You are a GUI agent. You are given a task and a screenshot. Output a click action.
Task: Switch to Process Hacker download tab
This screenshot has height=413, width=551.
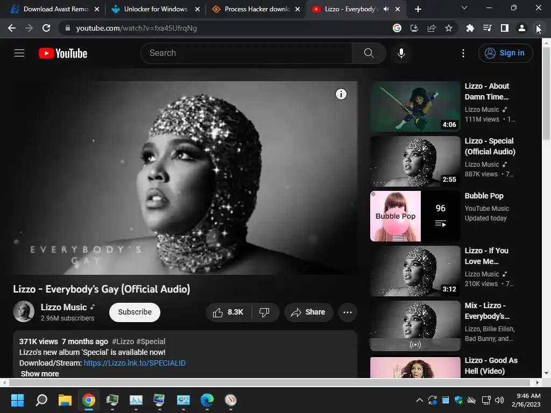click(256, 9)
